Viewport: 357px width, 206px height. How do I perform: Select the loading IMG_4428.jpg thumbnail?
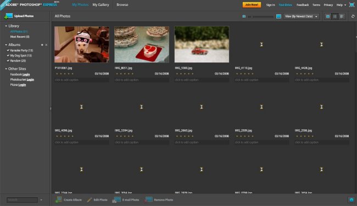tap(321, 44)
